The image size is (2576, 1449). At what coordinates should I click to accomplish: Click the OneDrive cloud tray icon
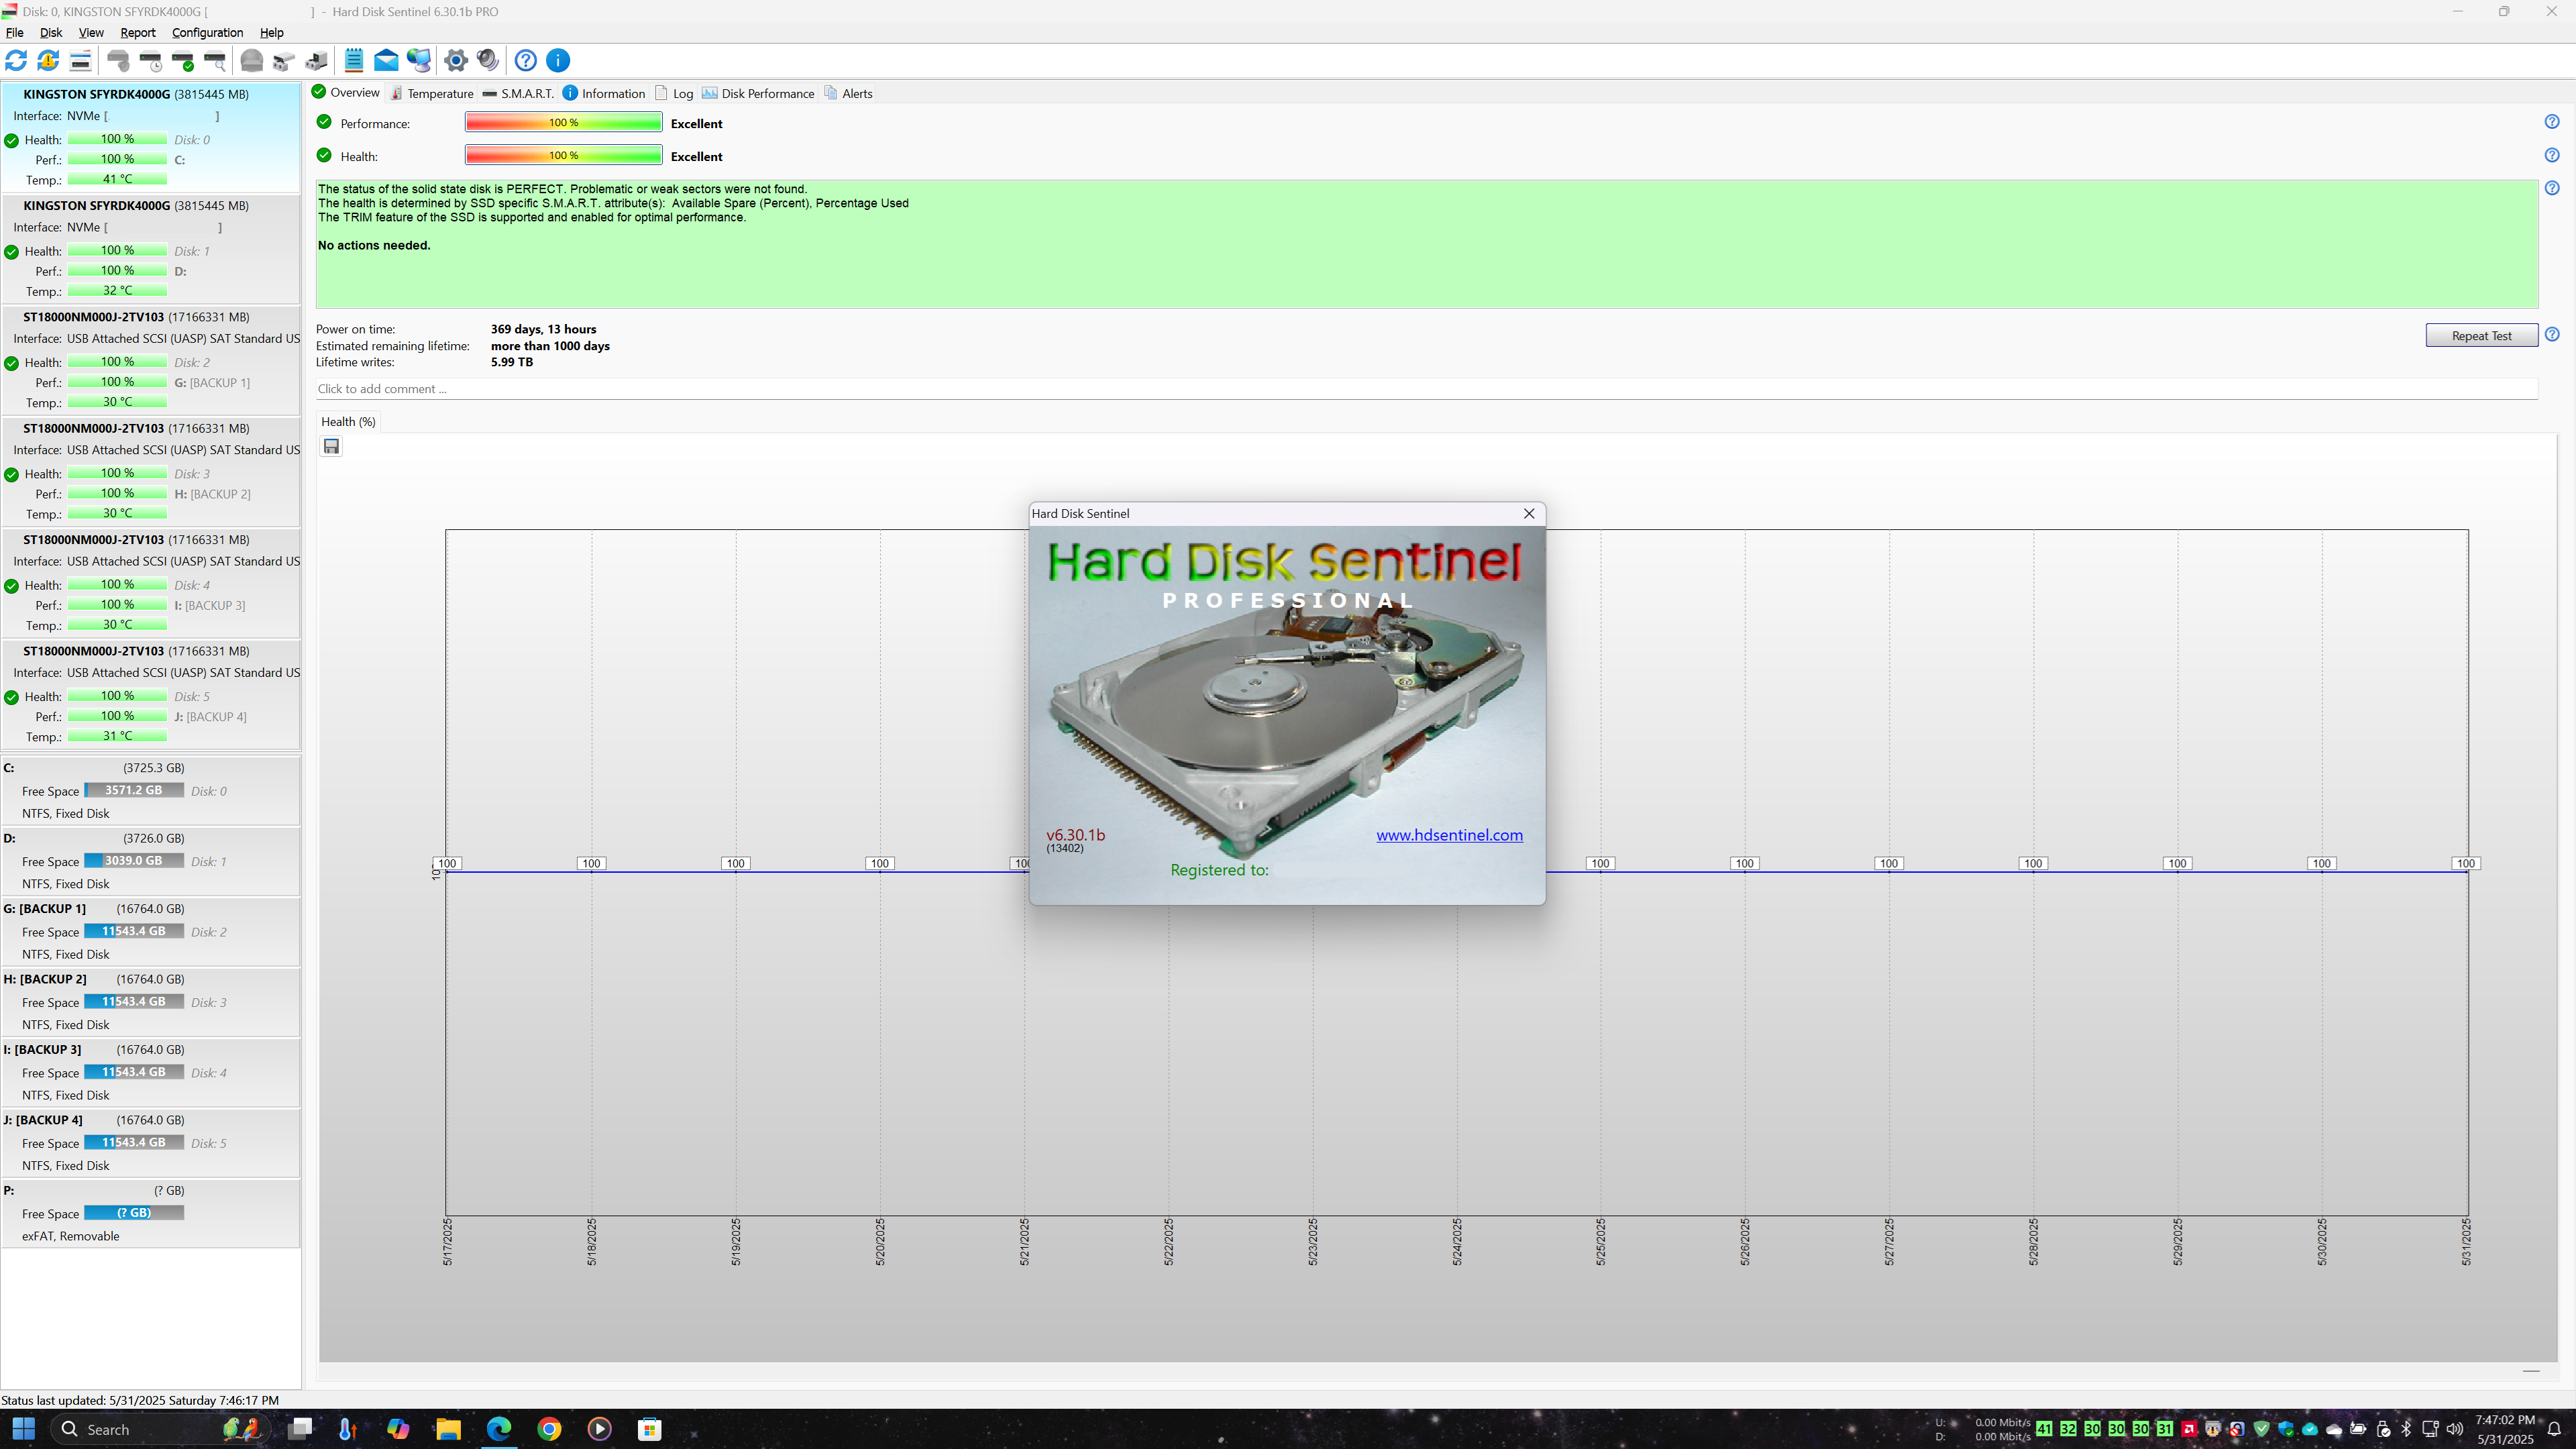click(x=2334, y=1429)
